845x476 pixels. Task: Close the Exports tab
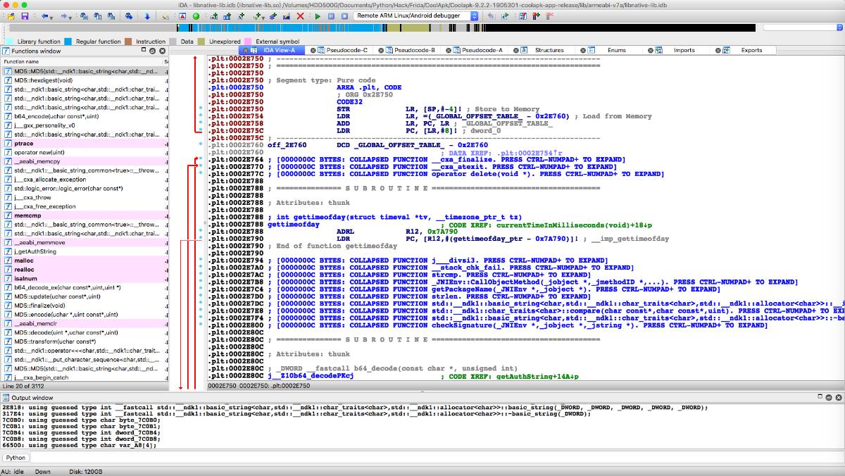(720, 50)
